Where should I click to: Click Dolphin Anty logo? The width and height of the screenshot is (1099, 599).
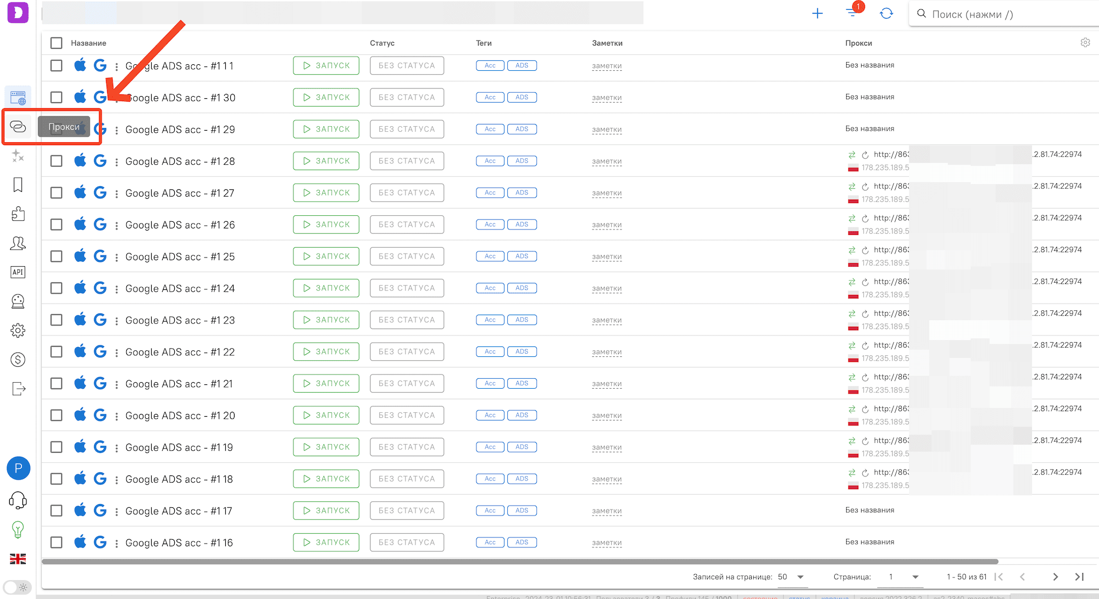tap(18, 12)
